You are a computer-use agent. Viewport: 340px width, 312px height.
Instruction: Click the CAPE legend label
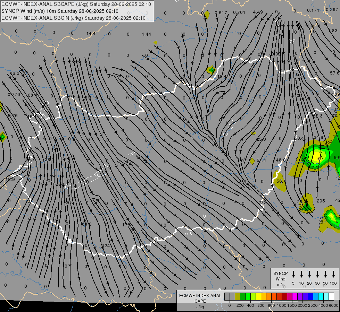[x=200, y=301]
